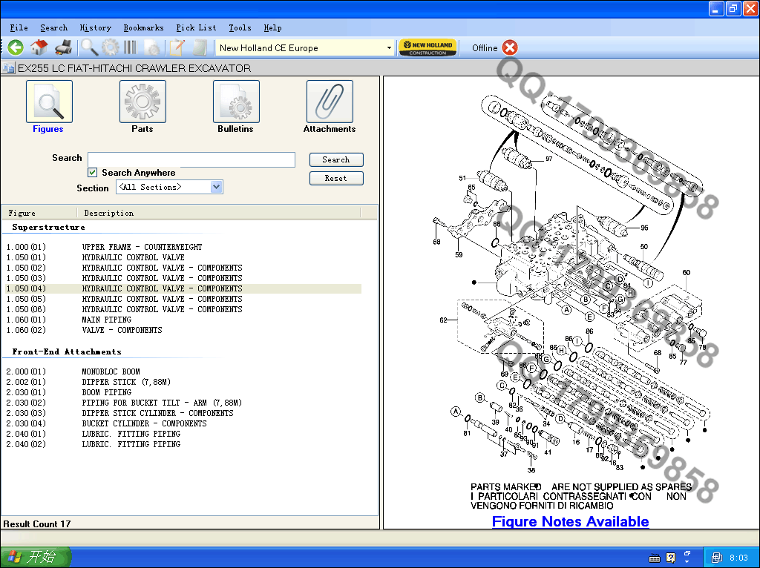Open the Parts gear icon view
760x568 pixels.
tap(142, 102)
